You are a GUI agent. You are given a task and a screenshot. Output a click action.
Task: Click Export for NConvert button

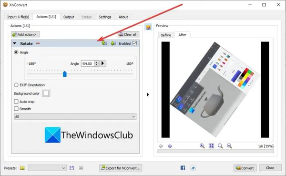point(121,168)
